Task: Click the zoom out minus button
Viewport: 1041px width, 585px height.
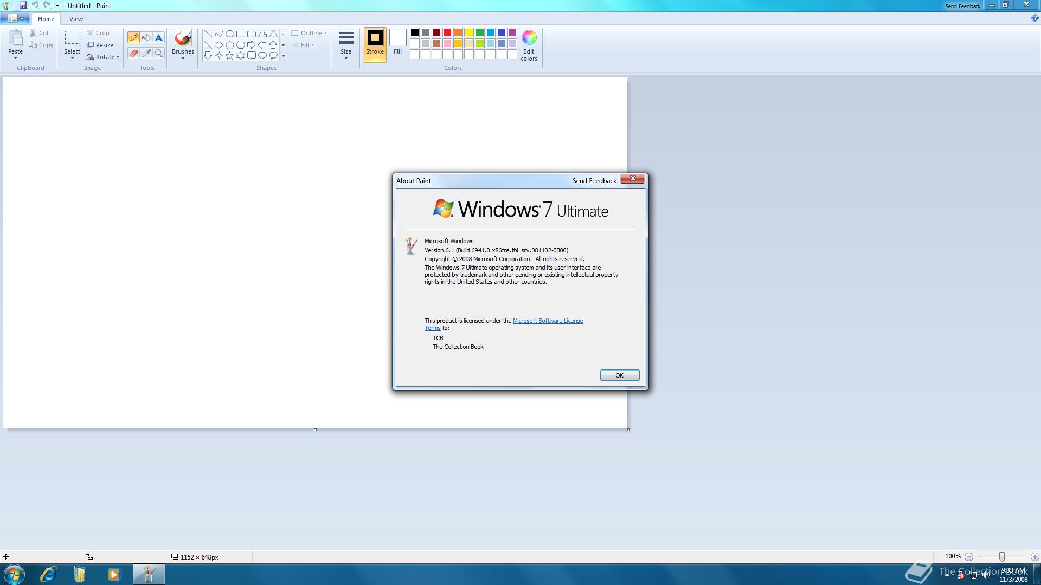Action: coord(969,557)
